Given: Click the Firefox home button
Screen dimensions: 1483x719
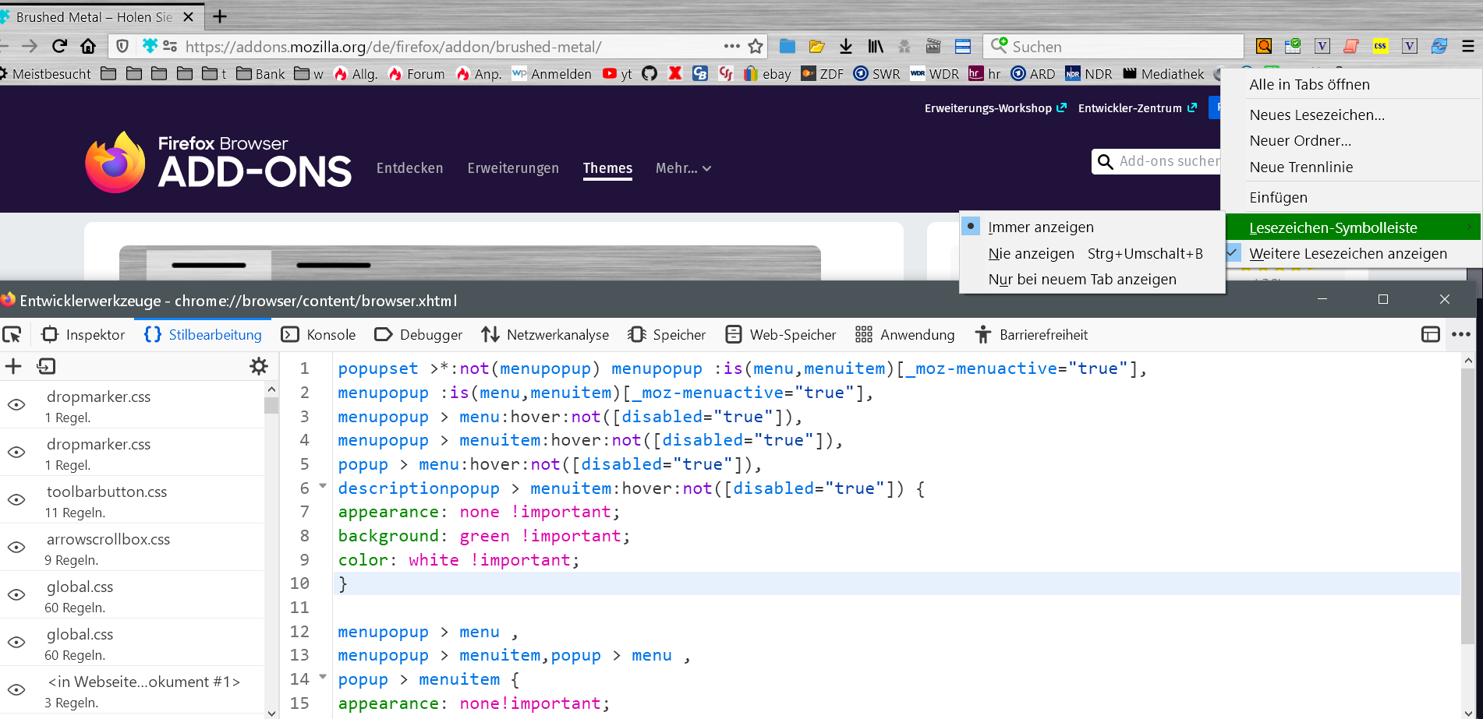Looking at the screenshot, I should click(x=88, y=47).
